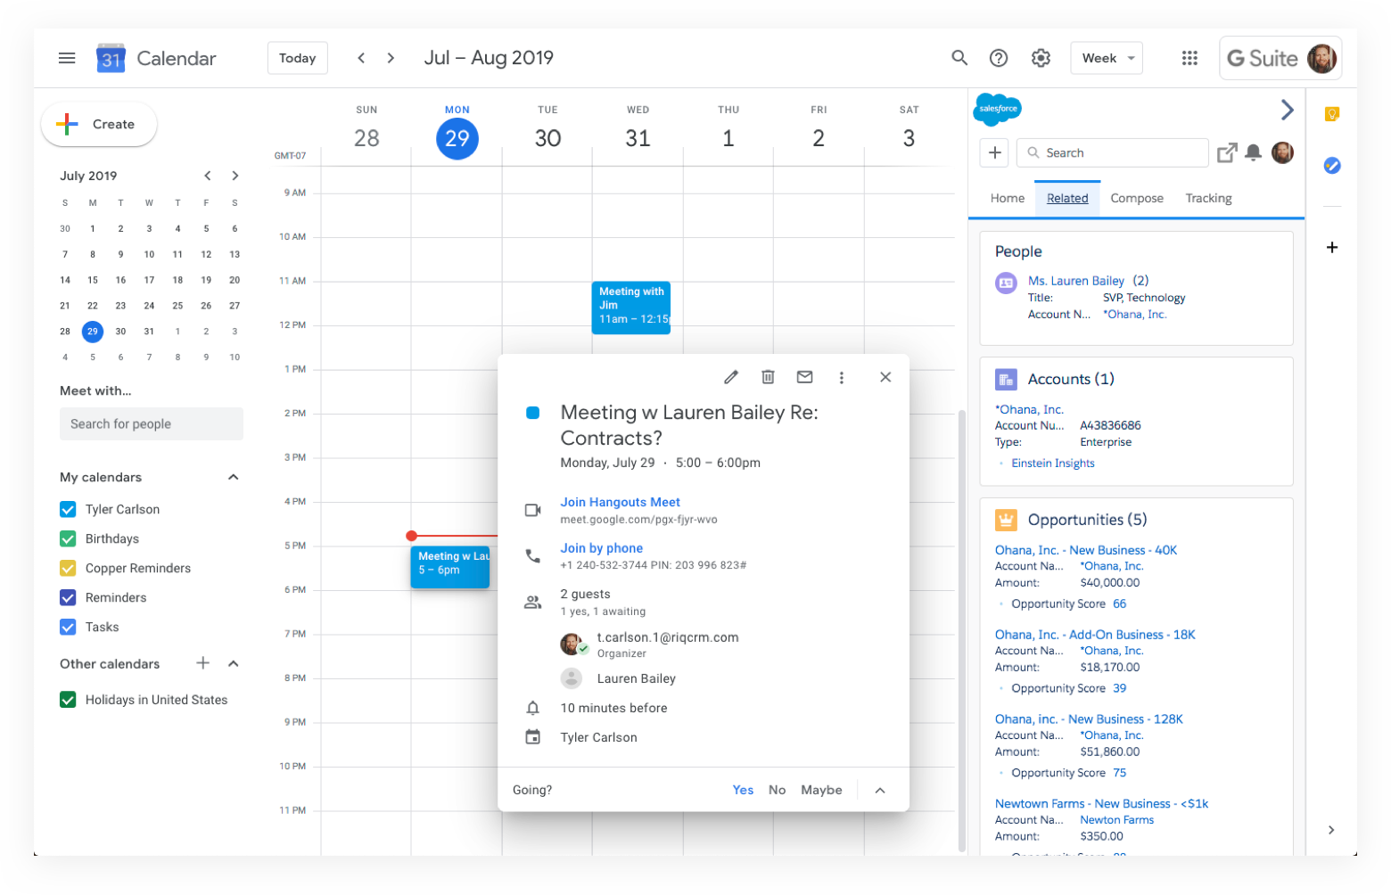Open Settings gear menu
The image size is (1391, 895).
(1041, 58)
